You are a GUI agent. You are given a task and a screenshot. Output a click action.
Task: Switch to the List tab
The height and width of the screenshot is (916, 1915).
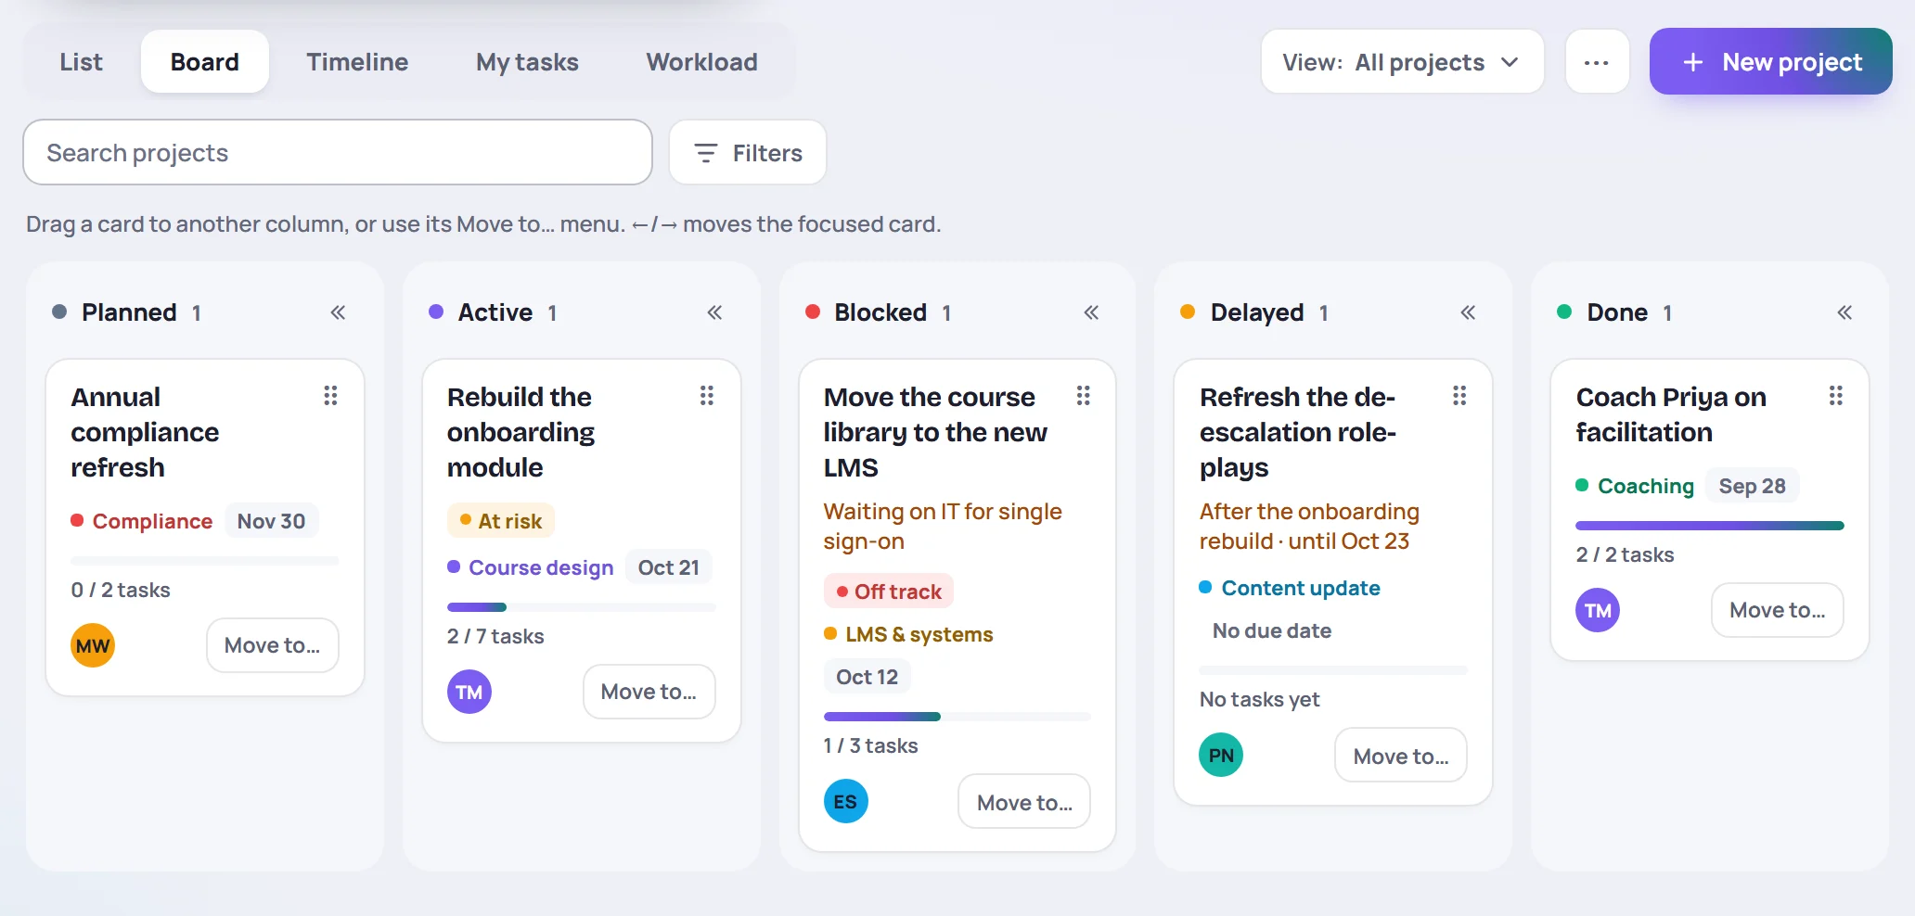(82, 62)
